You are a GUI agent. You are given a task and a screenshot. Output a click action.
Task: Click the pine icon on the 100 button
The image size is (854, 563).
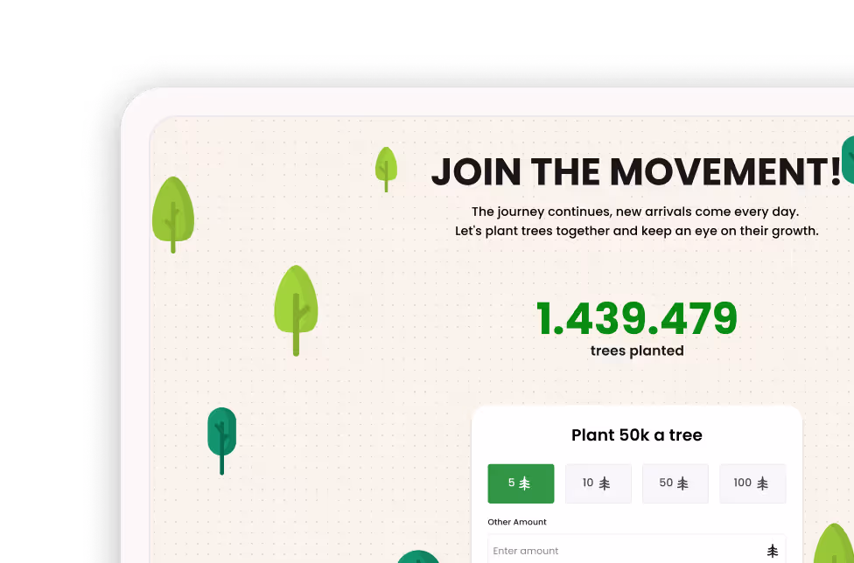click(762, 483)
